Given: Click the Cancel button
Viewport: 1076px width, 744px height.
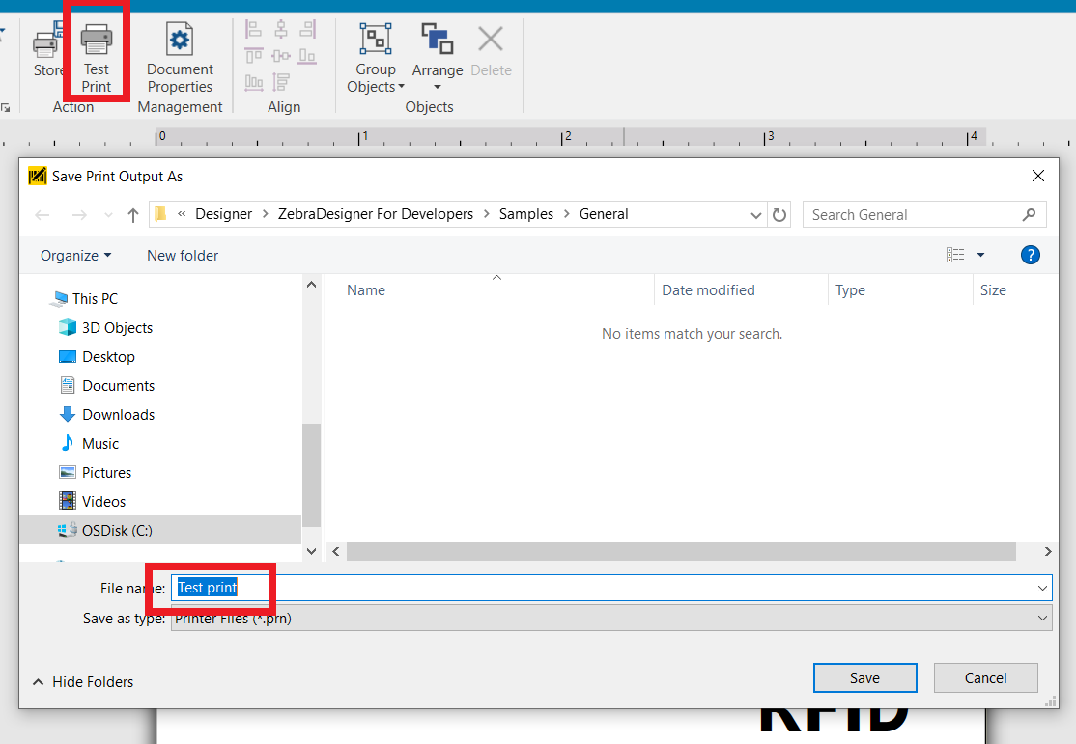Looking at the screenshot, I should (985, 677).
